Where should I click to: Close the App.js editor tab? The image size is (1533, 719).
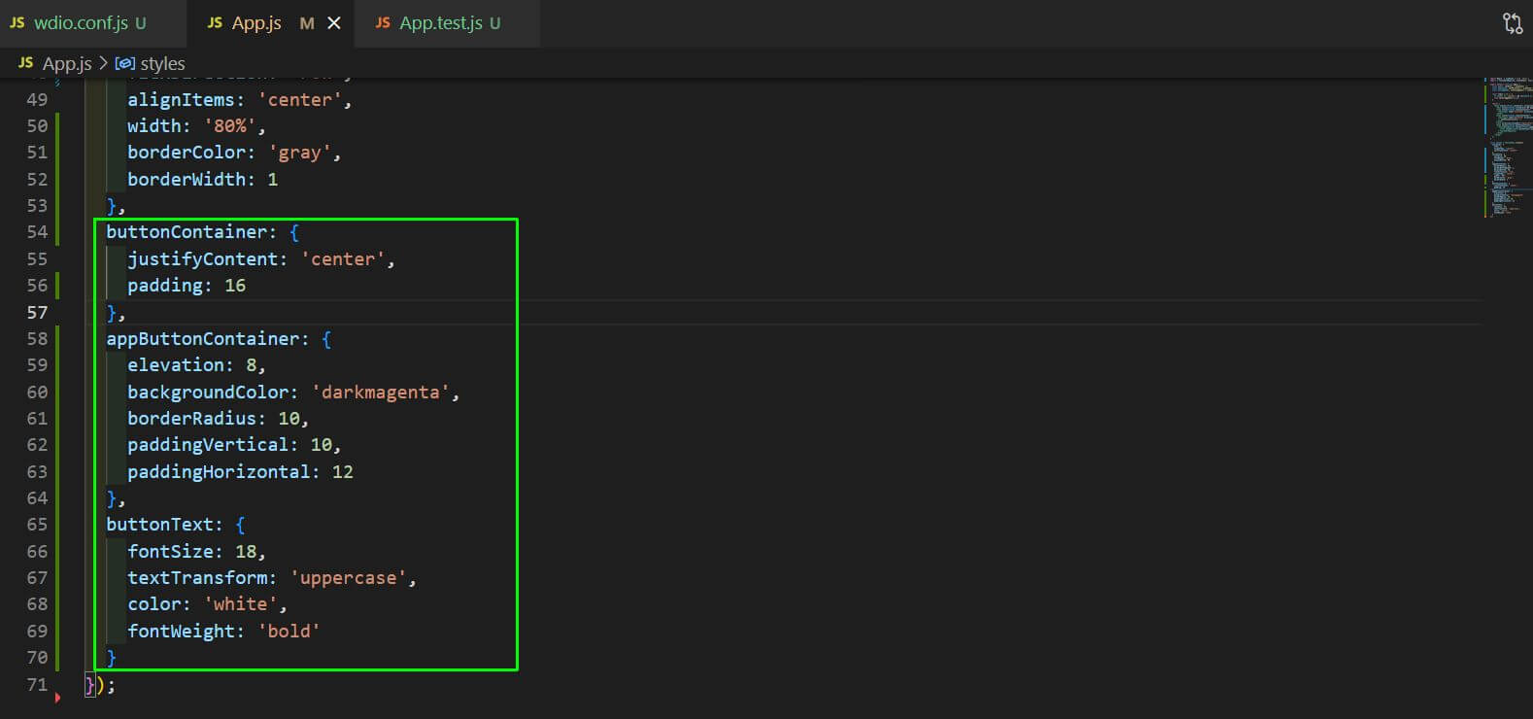(334, 23)
